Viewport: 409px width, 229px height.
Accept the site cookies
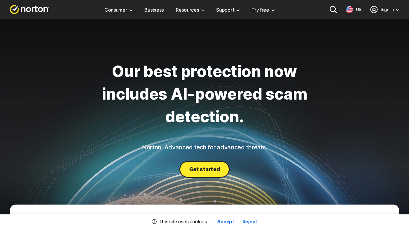tap(225, 222)
